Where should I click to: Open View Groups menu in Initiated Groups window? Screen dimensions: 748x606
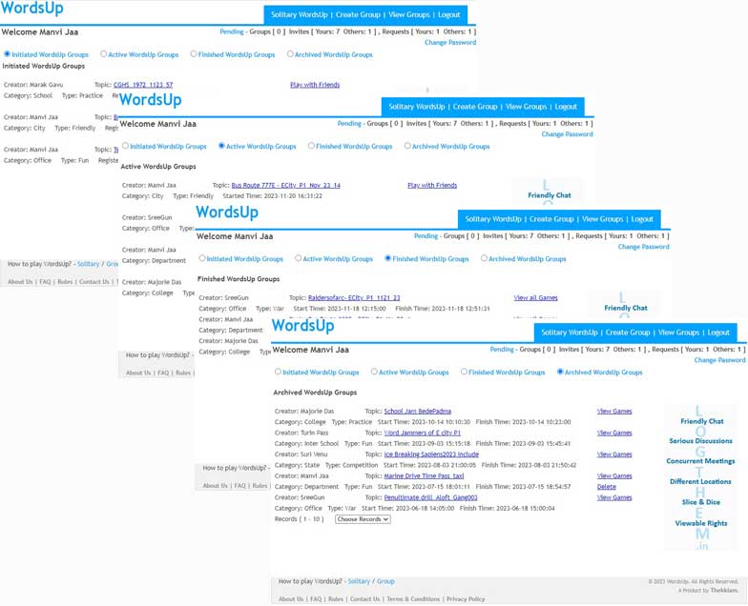click(x=408, y=15)
